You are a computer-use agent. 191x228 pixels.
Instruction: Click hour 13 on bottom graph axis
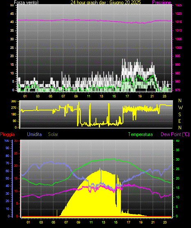pyautogui.click(x=103, y=222)
